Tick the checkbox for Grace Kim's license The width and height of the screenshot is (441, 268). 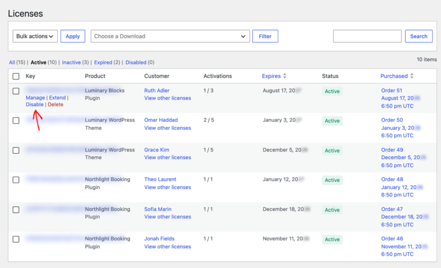(x=16, y=151)
